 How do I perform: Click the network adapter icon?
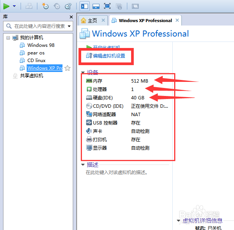click(x=89, y=114)
